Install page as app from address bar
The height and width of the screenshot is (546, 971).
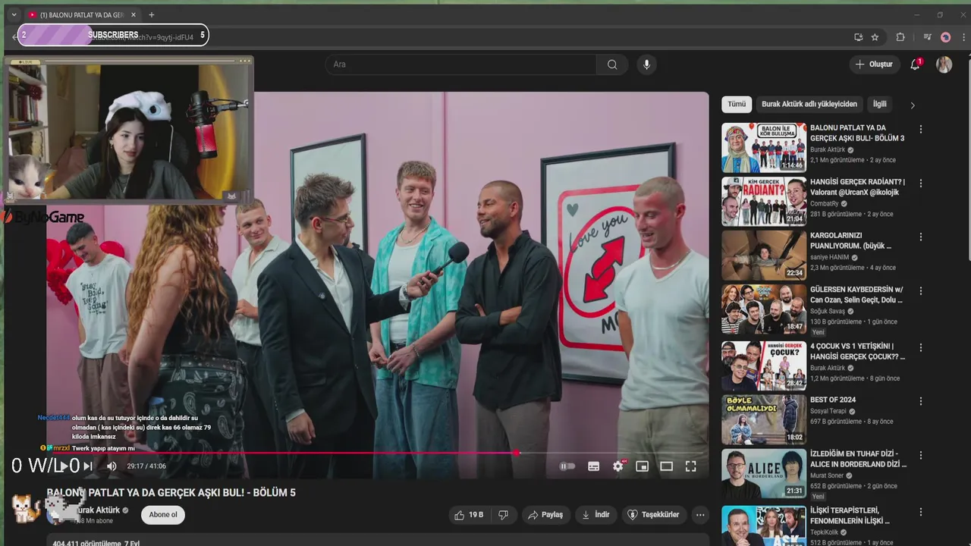[x=858, y=36]
